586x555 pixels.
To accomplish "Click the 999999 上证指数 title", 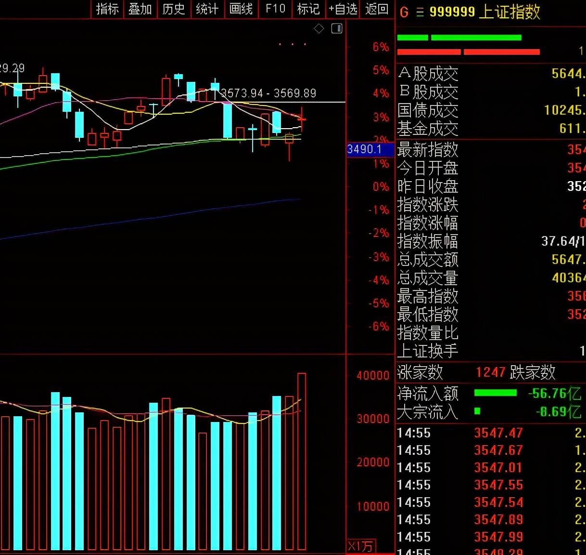I will pyautogui.click(x=484, y=12).
